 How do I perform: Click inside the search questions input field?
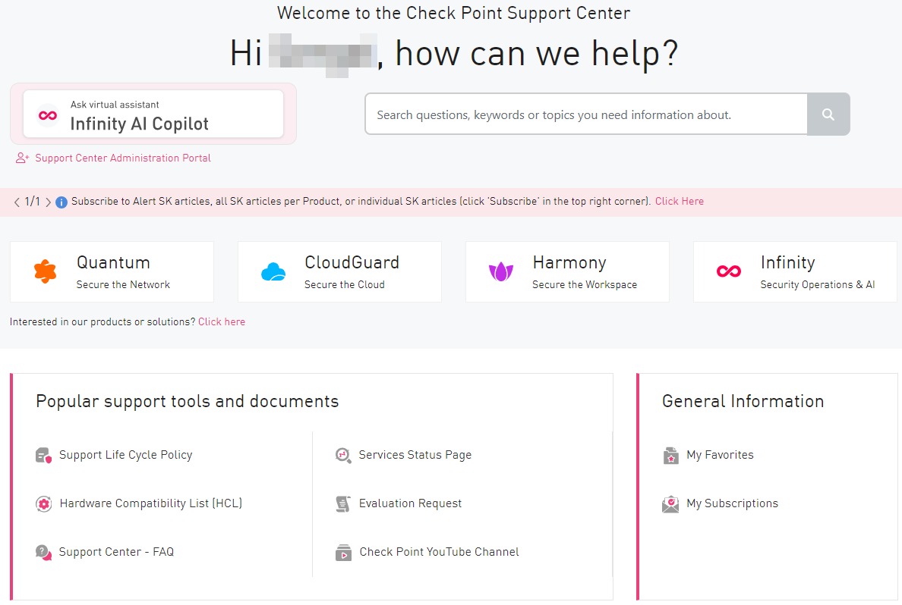[585, 114]
